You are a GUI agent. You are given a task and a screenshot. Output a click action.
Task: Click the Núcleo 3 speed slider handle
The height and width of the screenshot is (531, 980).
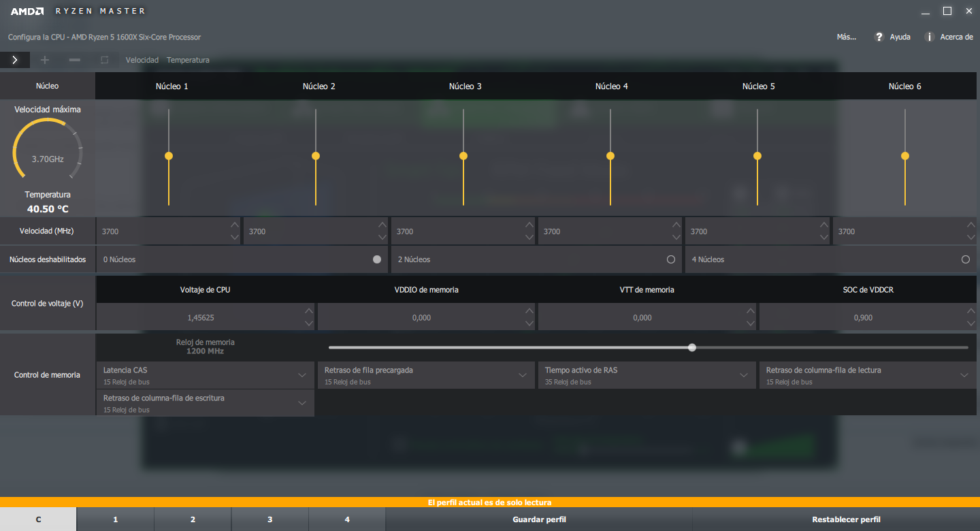[x=463, y=156]
